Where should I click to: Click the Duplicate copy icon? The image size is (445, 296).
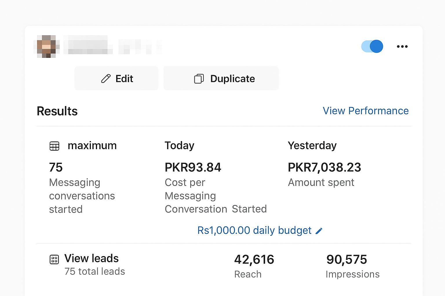pos(199,79)
